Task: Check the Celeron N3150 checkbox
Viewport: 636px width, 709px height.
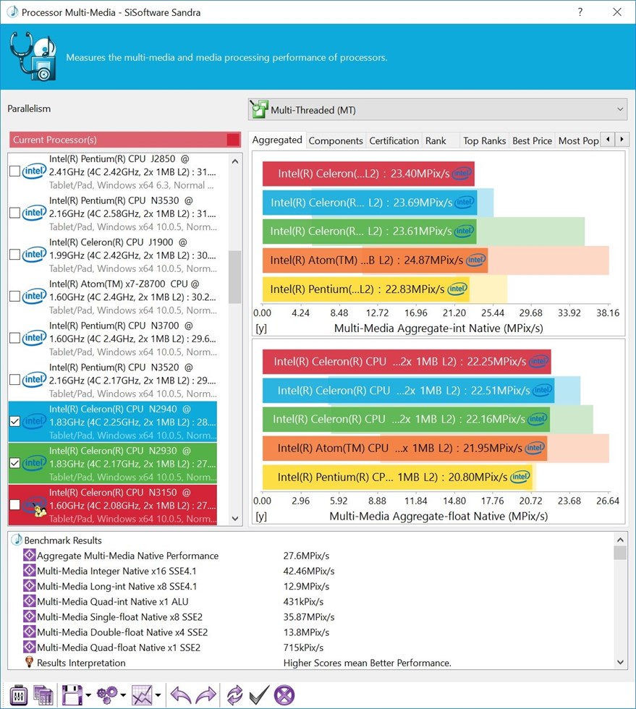Action: tap(14, 505)
